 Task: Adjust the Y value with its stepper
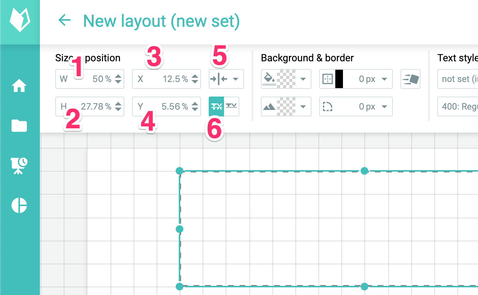pyautogui.click(x=195, y=107)
